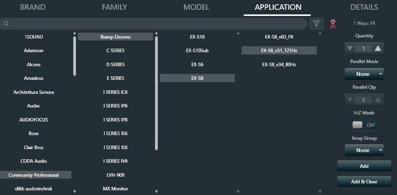Click the red award ribbon icon
Screen dimensions: 397x195
[333, 24]
